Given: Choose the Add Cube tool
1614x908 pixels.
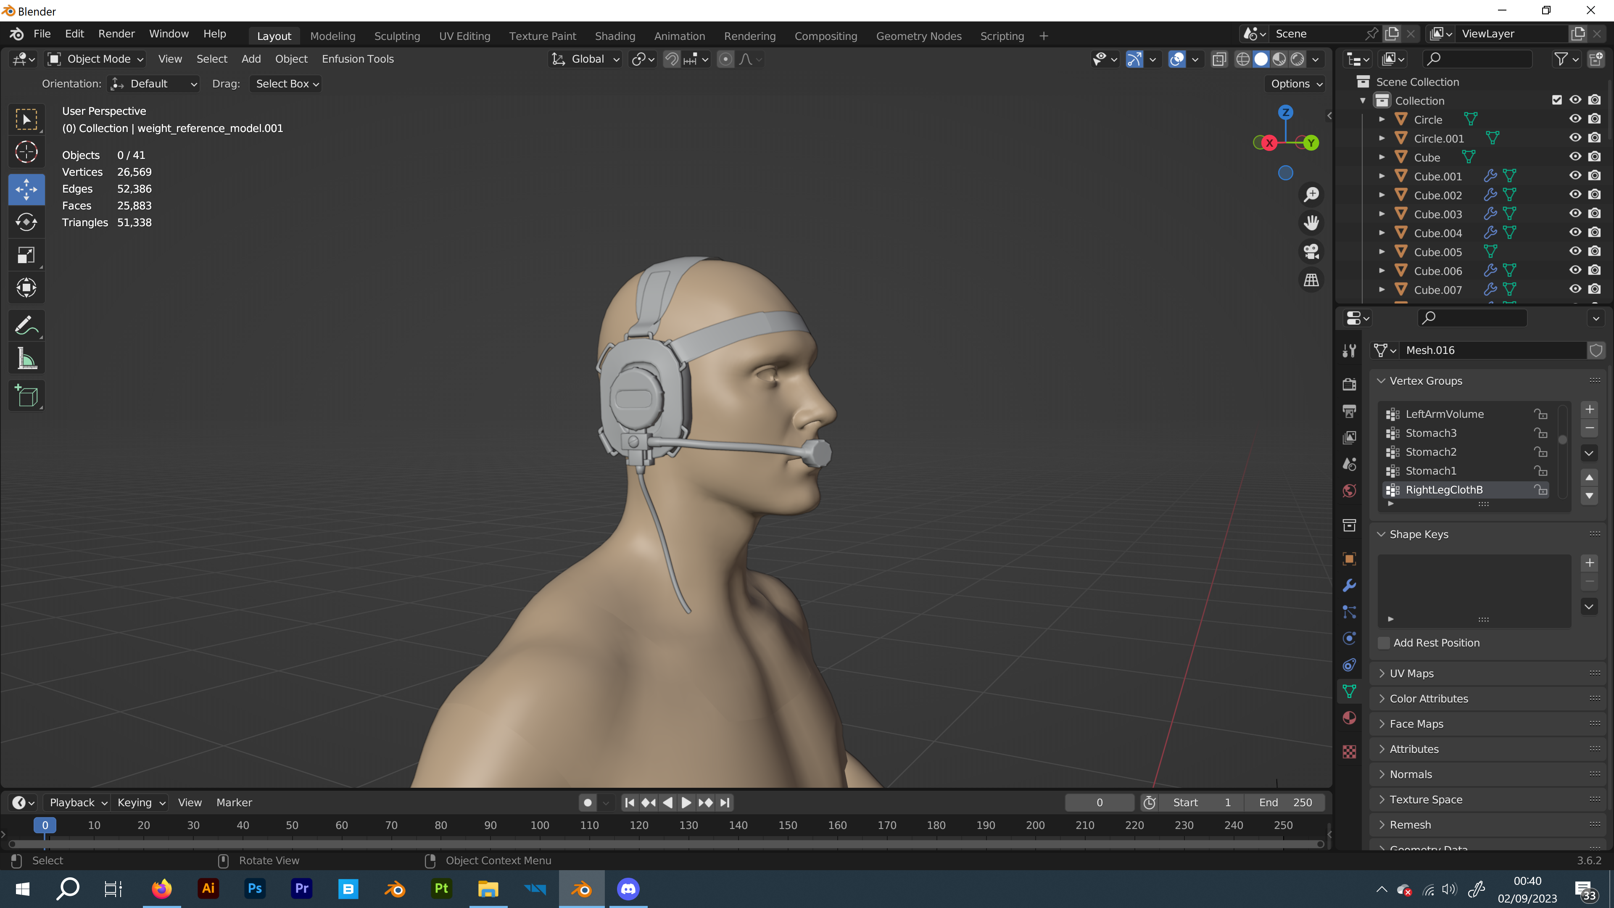Looking at the screenshot, I should (26, 396).
